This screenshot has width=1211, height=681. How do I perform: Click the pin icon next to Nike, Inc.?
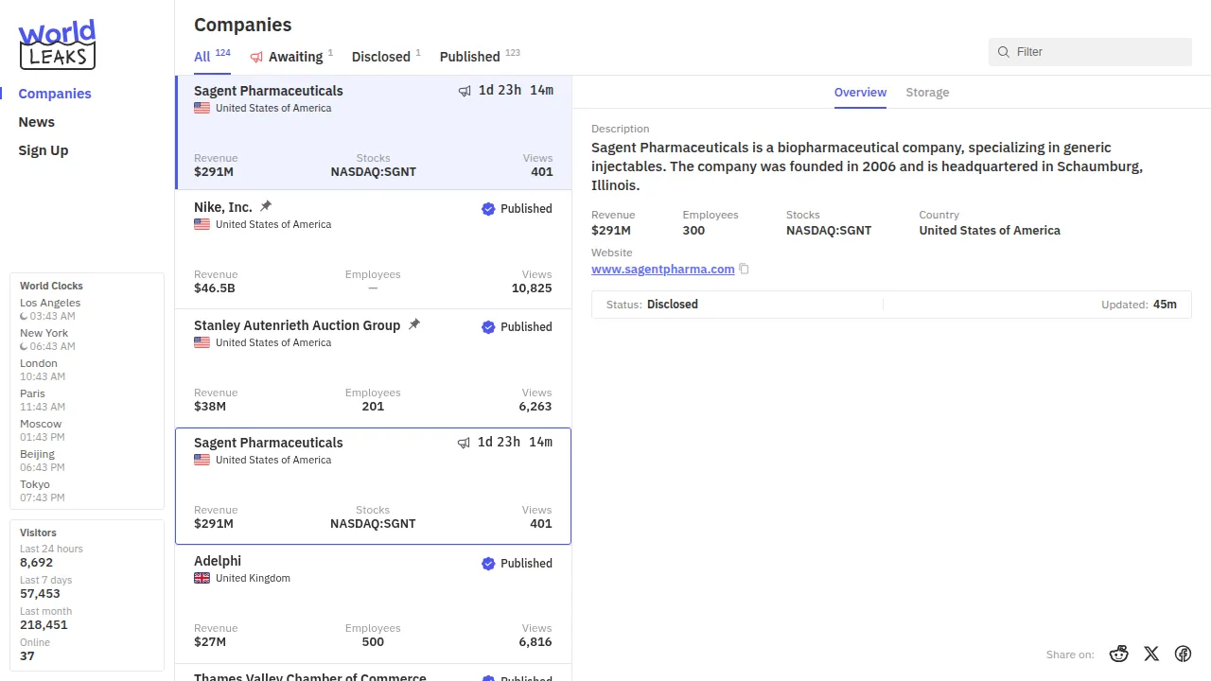coord(266,206)
